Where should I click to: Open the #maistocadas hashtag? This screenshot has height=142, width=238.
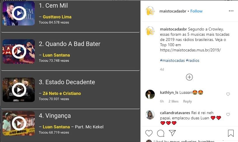pos(172,60)
